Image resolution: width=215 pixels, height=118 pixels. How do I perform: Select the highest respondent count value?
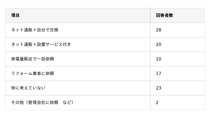[x=159, y=30]
